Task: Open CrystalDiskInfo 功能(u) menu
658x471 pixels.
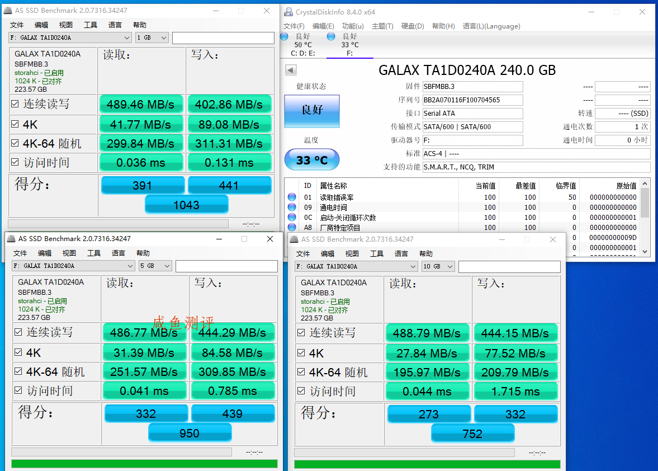Action: [x=353, y=26]
